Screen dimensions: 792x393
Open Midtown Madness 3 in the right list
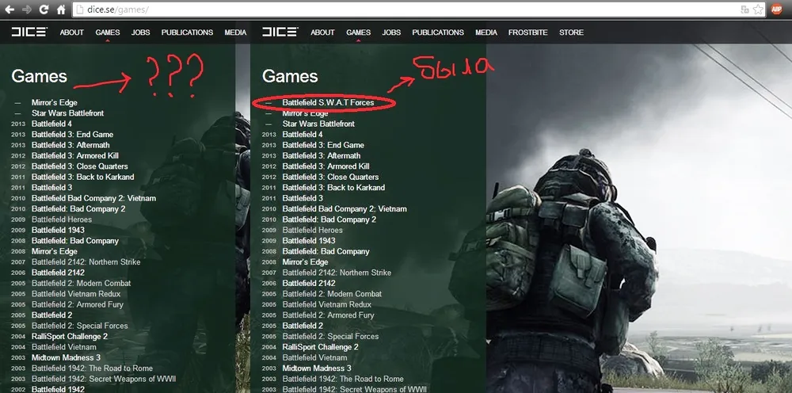[x=317, y=368]
